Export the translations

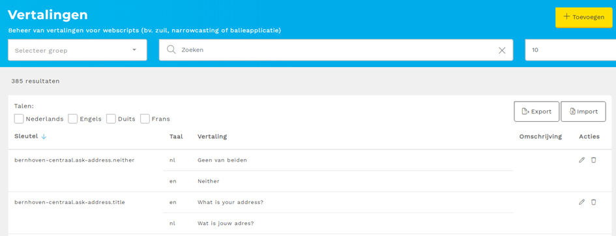click(x=536, y=111)
